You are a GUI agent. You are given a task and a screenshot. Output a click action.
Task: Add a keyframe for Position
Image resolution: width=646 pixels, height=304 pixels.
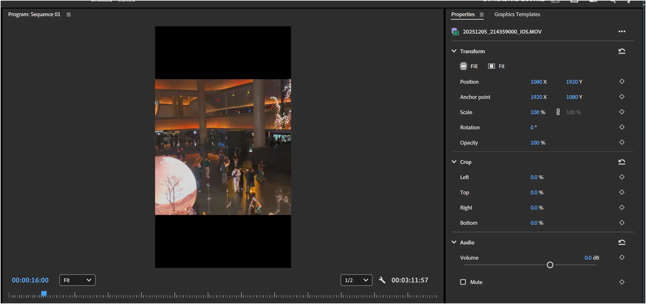click(622, 81)
